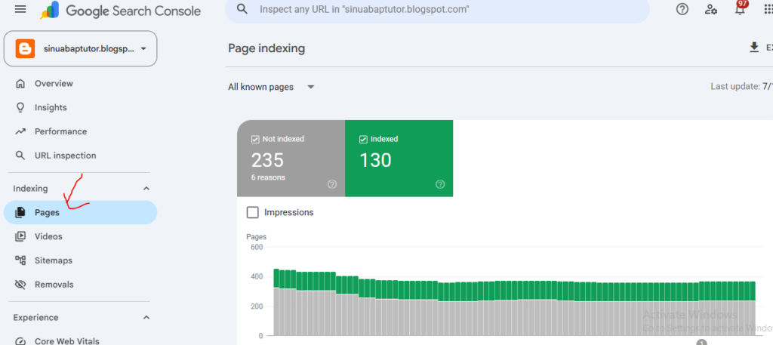Screen dimensions: 773x345
Task: Toggle the Indexed checkbox
Action: click(363, 140)
